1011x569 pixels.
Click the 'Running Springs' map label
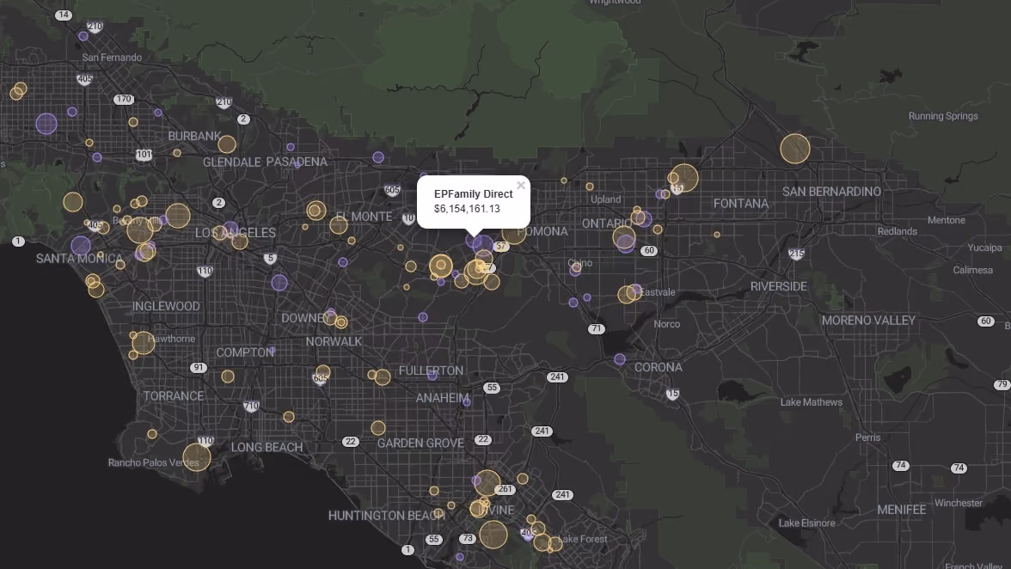(x=942, y=116)
